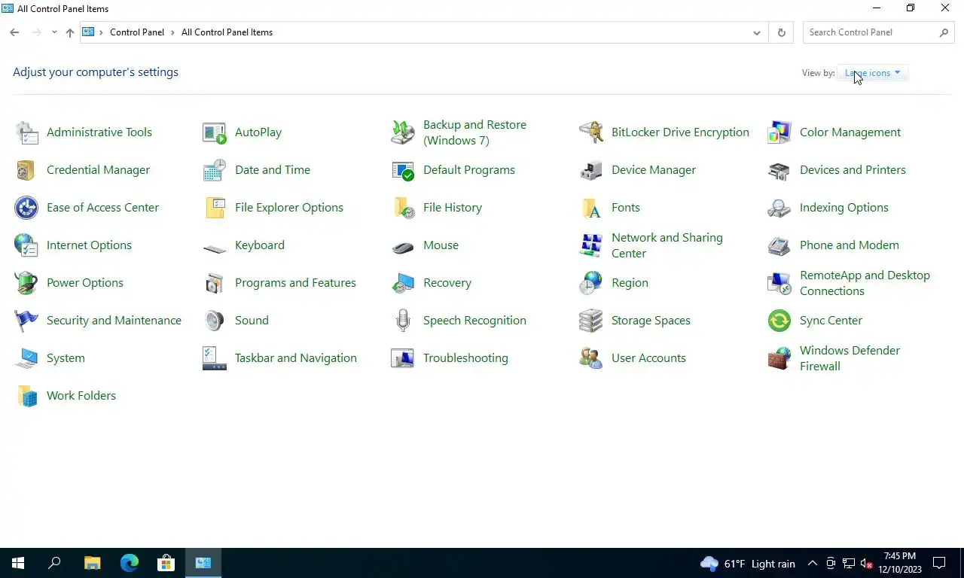Open the Programs and Features icon
Screen dimensions: 964x578
(x=215, y=283)
